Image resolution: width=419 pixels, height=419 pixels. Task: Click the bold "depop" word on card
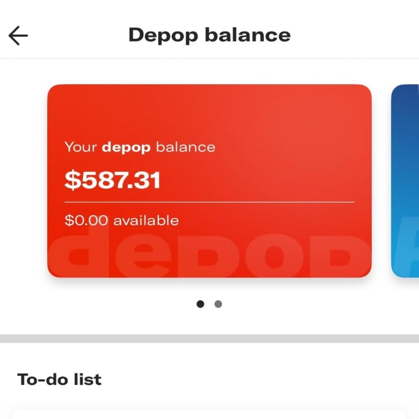click(126, 147)
